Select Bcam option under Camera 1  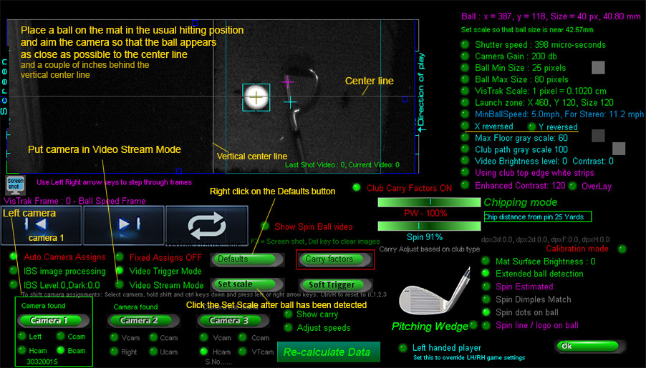coord(61,350)
